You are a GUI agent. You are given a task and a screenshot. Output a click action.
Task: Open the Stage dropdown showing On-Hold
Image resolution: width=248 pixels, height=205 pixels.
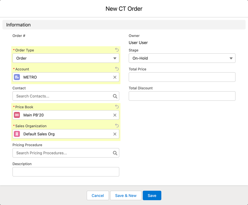point(231,58)
